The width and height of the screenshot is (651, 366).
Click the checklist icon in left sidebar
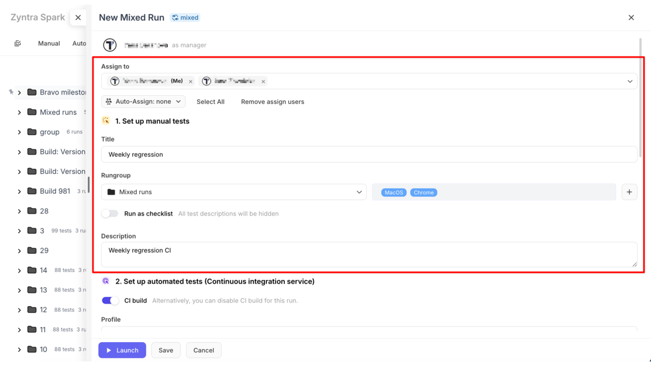click(x=18, y=44)
